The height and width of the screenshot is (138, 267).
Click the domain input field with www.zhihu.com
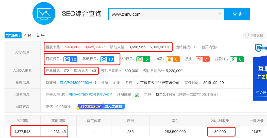166,14
